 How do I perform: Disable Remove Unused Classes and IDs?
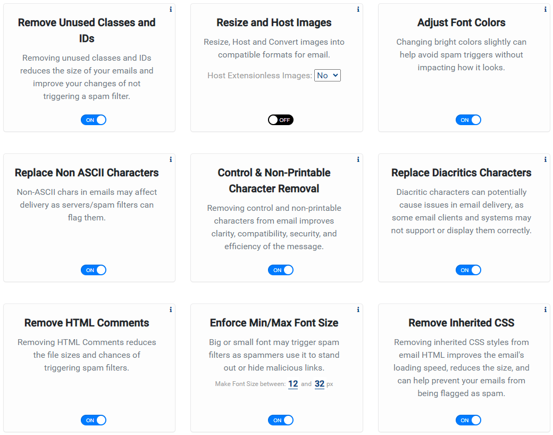94,120
